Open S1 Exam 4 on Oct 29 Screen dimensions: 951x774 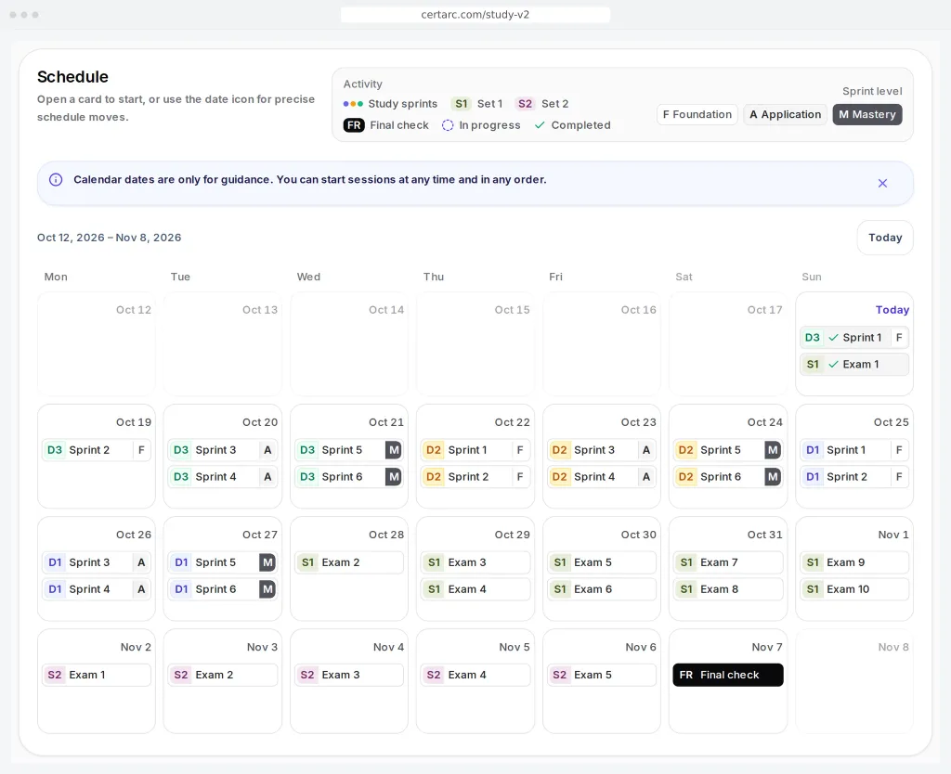[x=475, y=589]
